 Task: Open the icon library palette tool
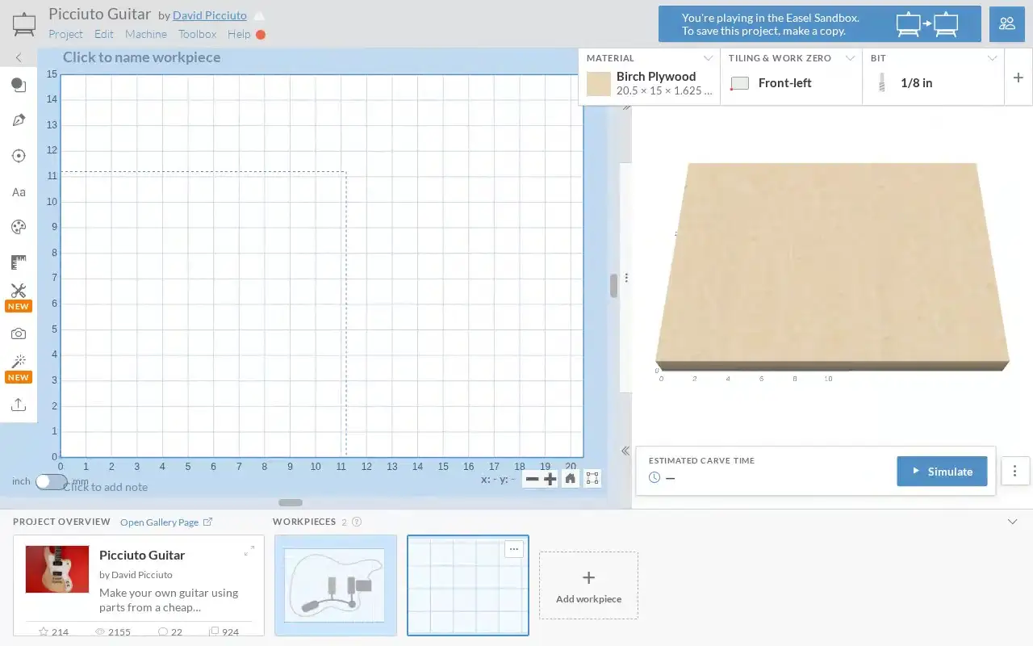click(19, 227)
